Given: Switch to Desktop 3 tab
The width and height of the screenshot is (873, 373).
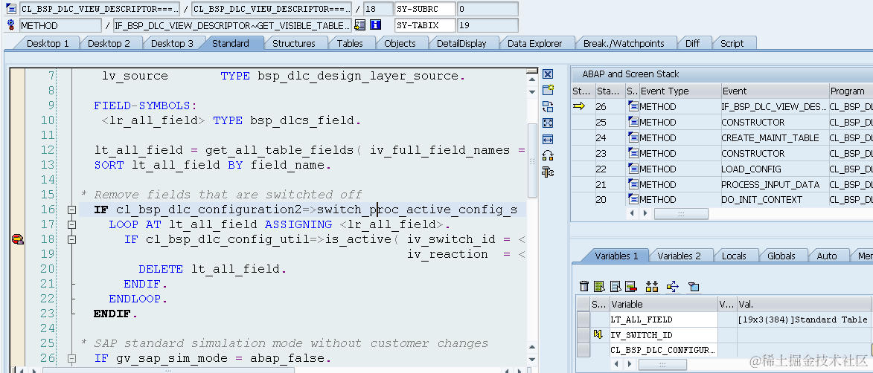Looking at the screenshot, I should click(x=172, y=43).
